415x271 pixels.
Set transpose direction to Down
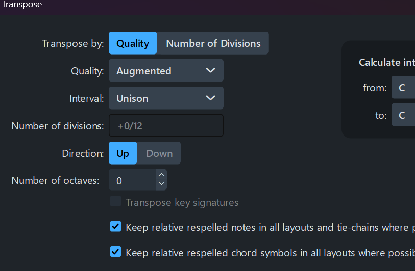click(x=159, y=153)
